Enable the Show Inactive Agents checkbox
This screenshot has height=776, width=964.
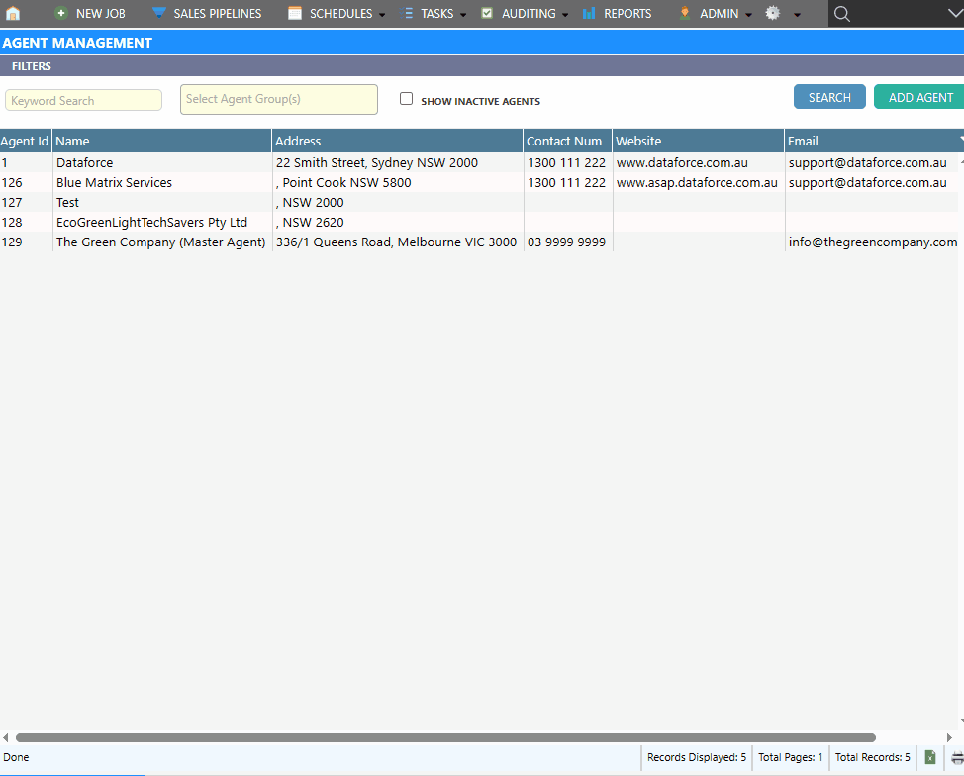(406, 99)
